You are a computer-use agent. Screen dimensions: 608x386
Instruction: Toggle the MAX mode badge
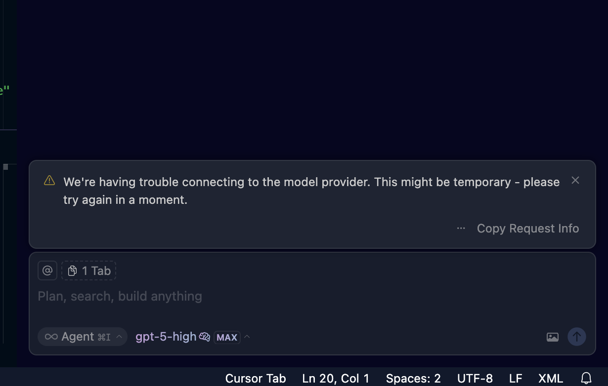227,337
